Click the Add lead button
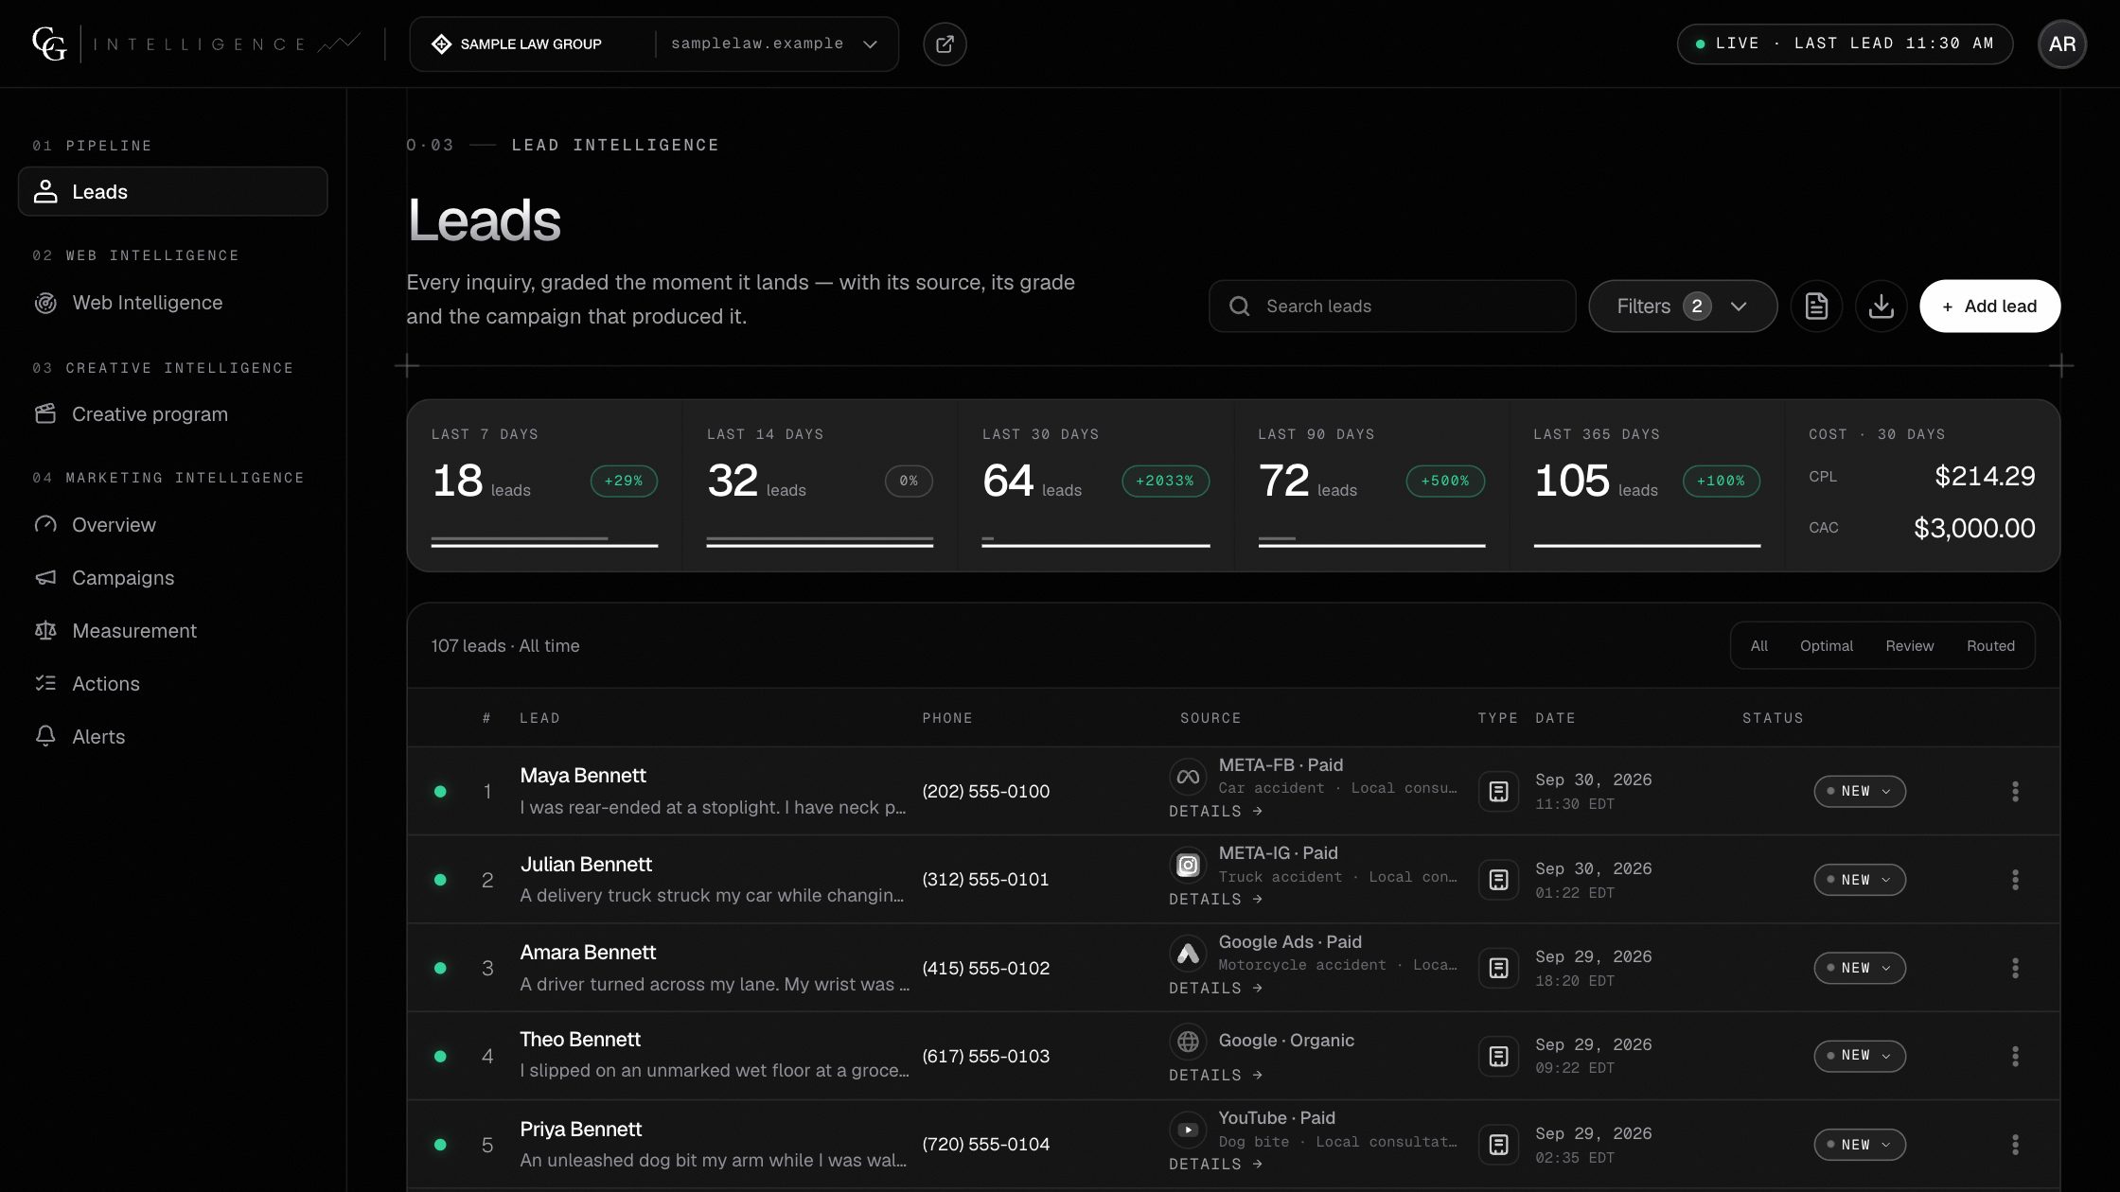The height and width of the screenshot is (1192, 2120). click(x=1989, y=307)
